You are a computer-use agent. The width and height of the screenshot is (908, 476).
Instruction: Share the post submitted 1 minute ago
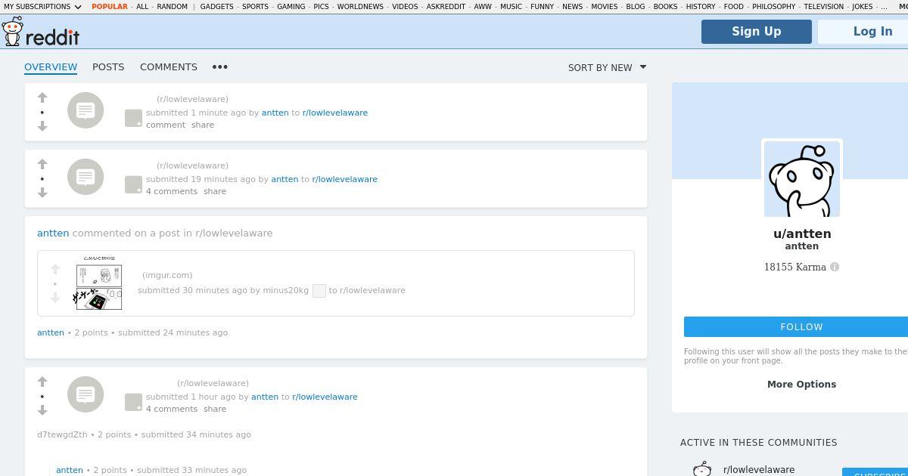[x=203, y=125]
